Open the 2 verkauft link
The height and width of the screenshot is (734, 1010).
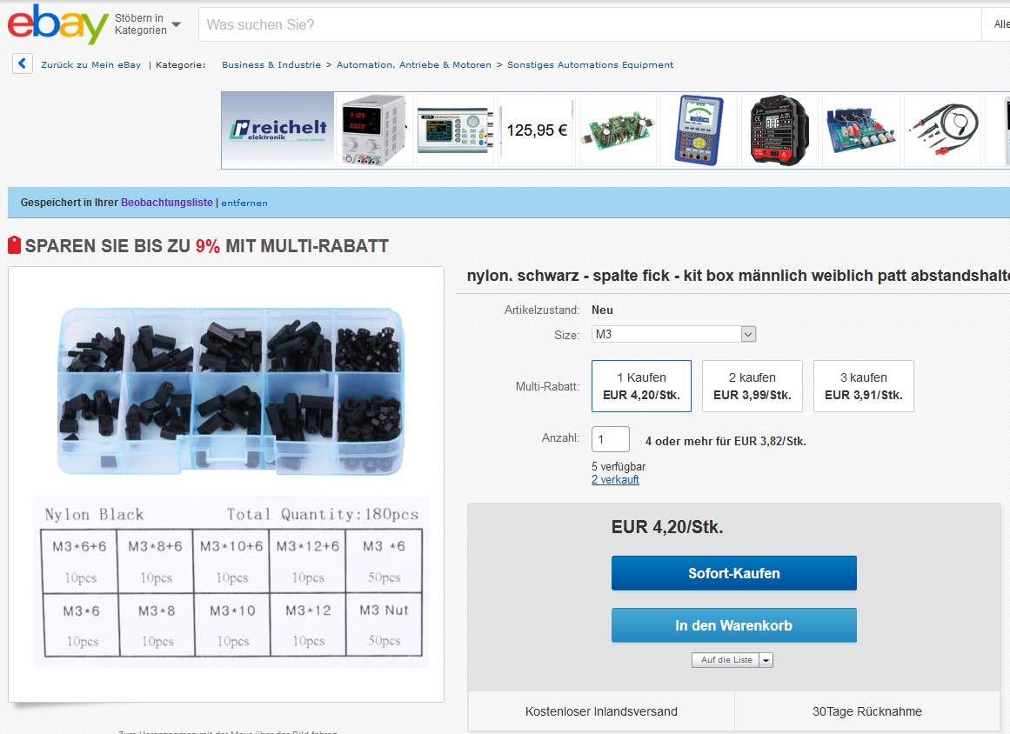[615, 480]
